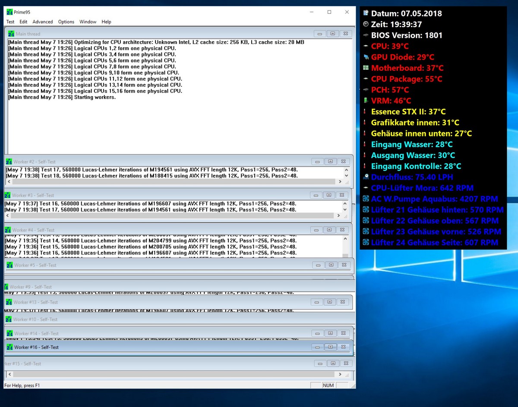
Task: Click the Main thread window icon
Action: point(12,34)
